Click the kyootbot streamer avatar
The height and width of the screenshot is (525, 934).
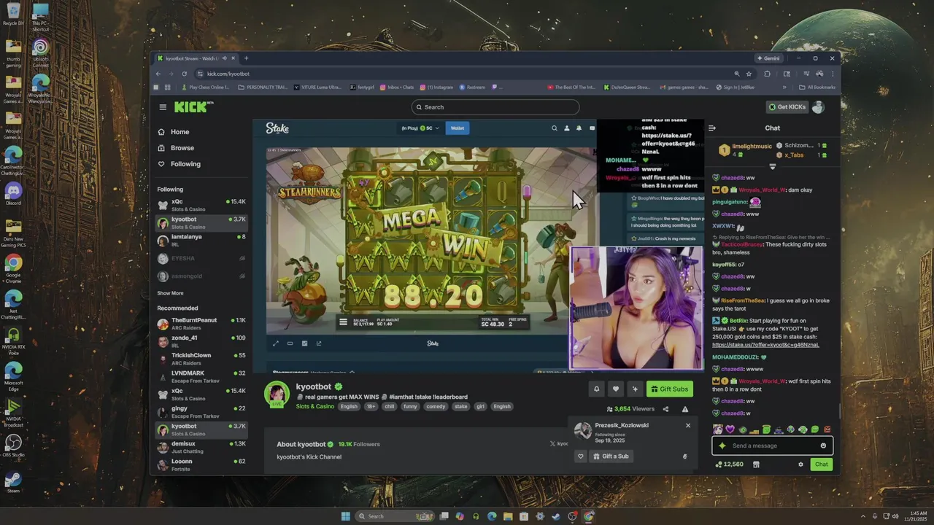coord(277,394)
